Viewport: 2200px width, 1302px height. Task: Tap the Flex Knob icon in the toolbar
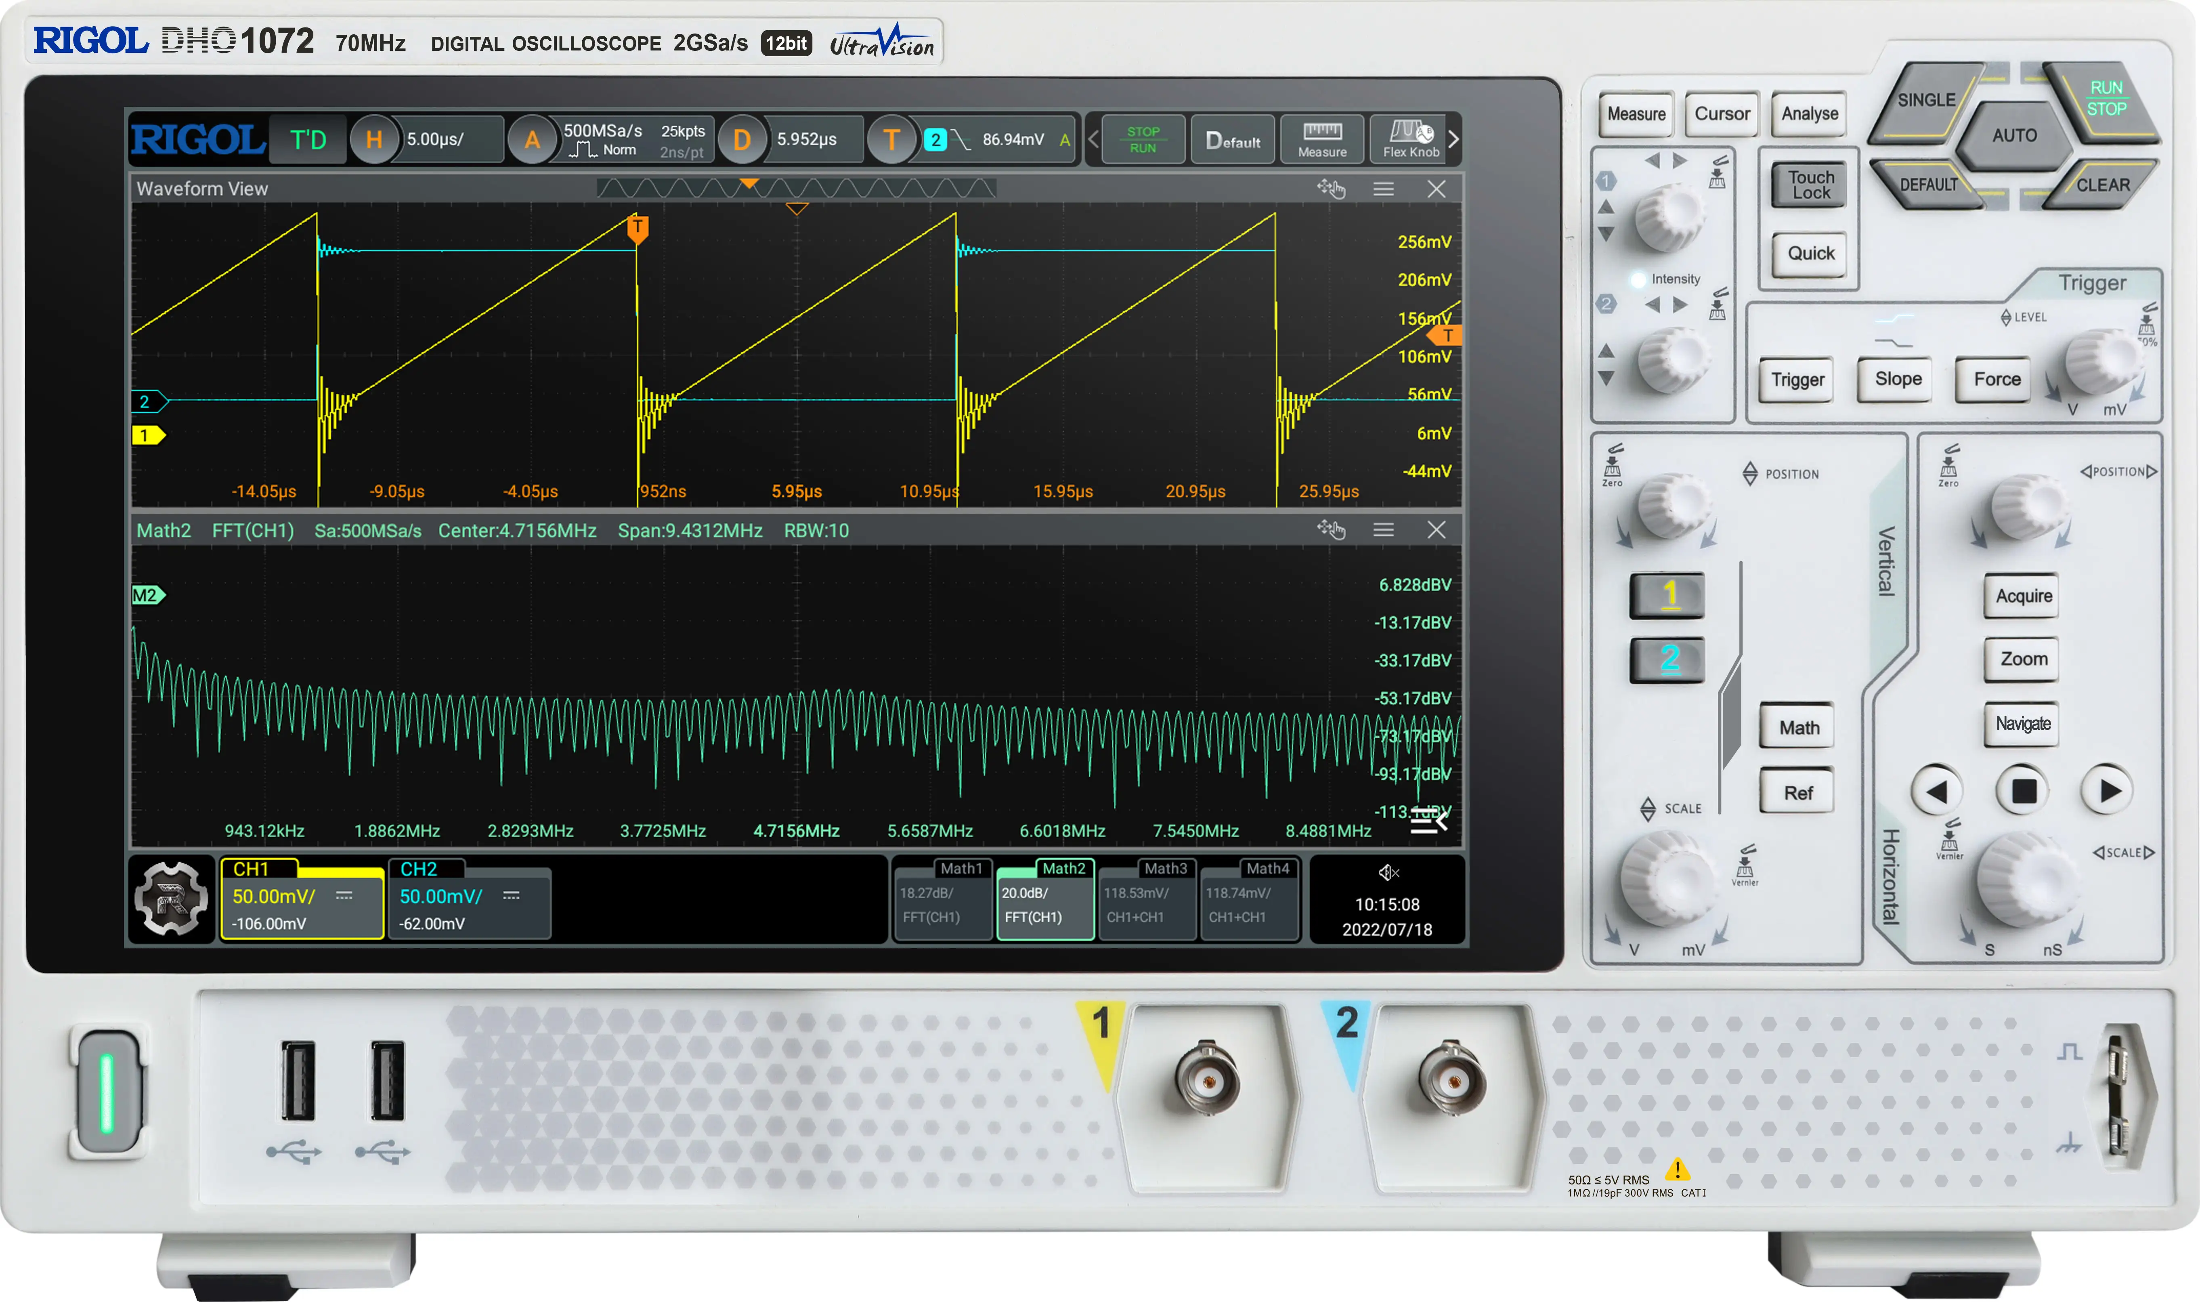tap(1410, 139)
